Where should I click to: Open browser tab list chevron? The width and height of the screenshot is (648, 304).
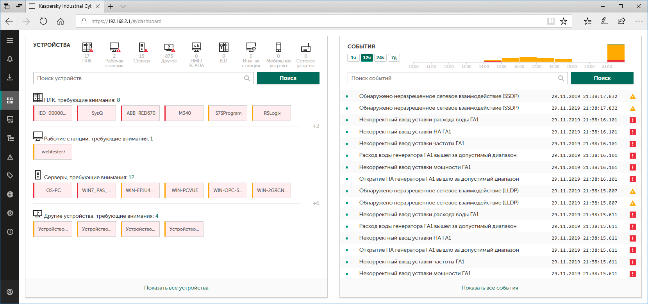pyautogui.click(x=123, y=6)
